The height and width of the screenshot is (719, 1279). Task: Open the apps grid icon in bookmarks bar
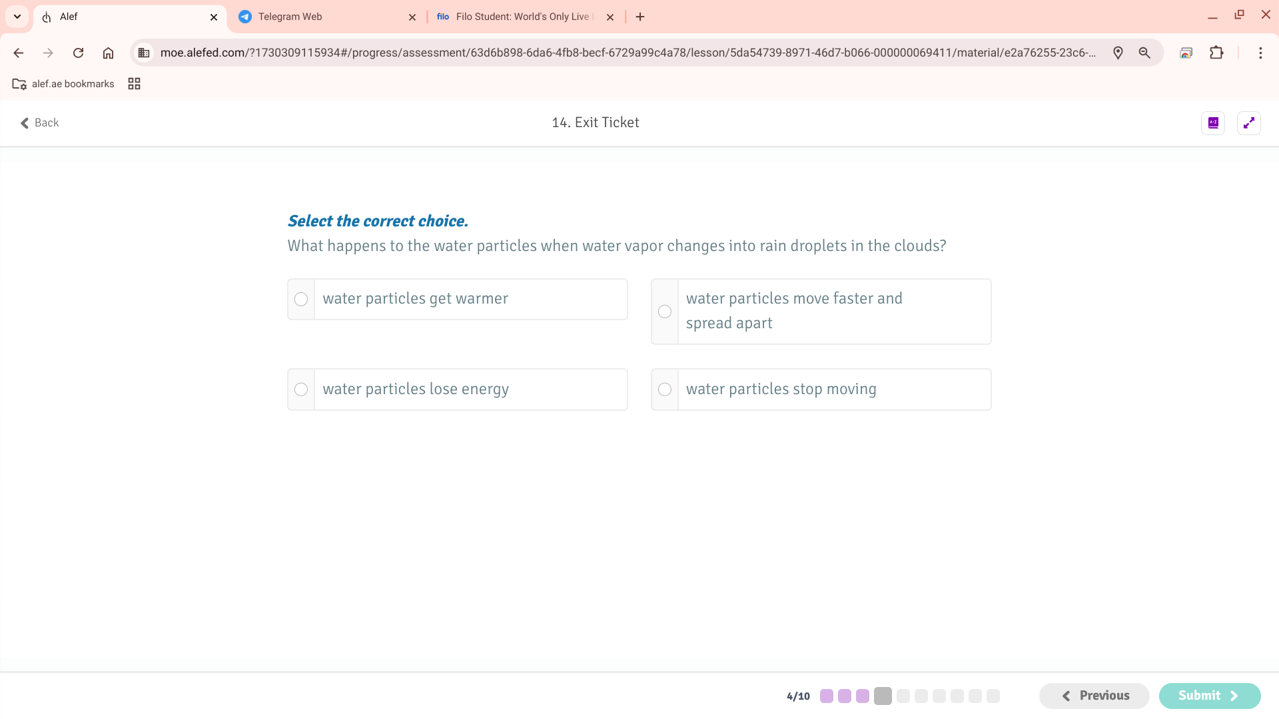coord(134,84)
